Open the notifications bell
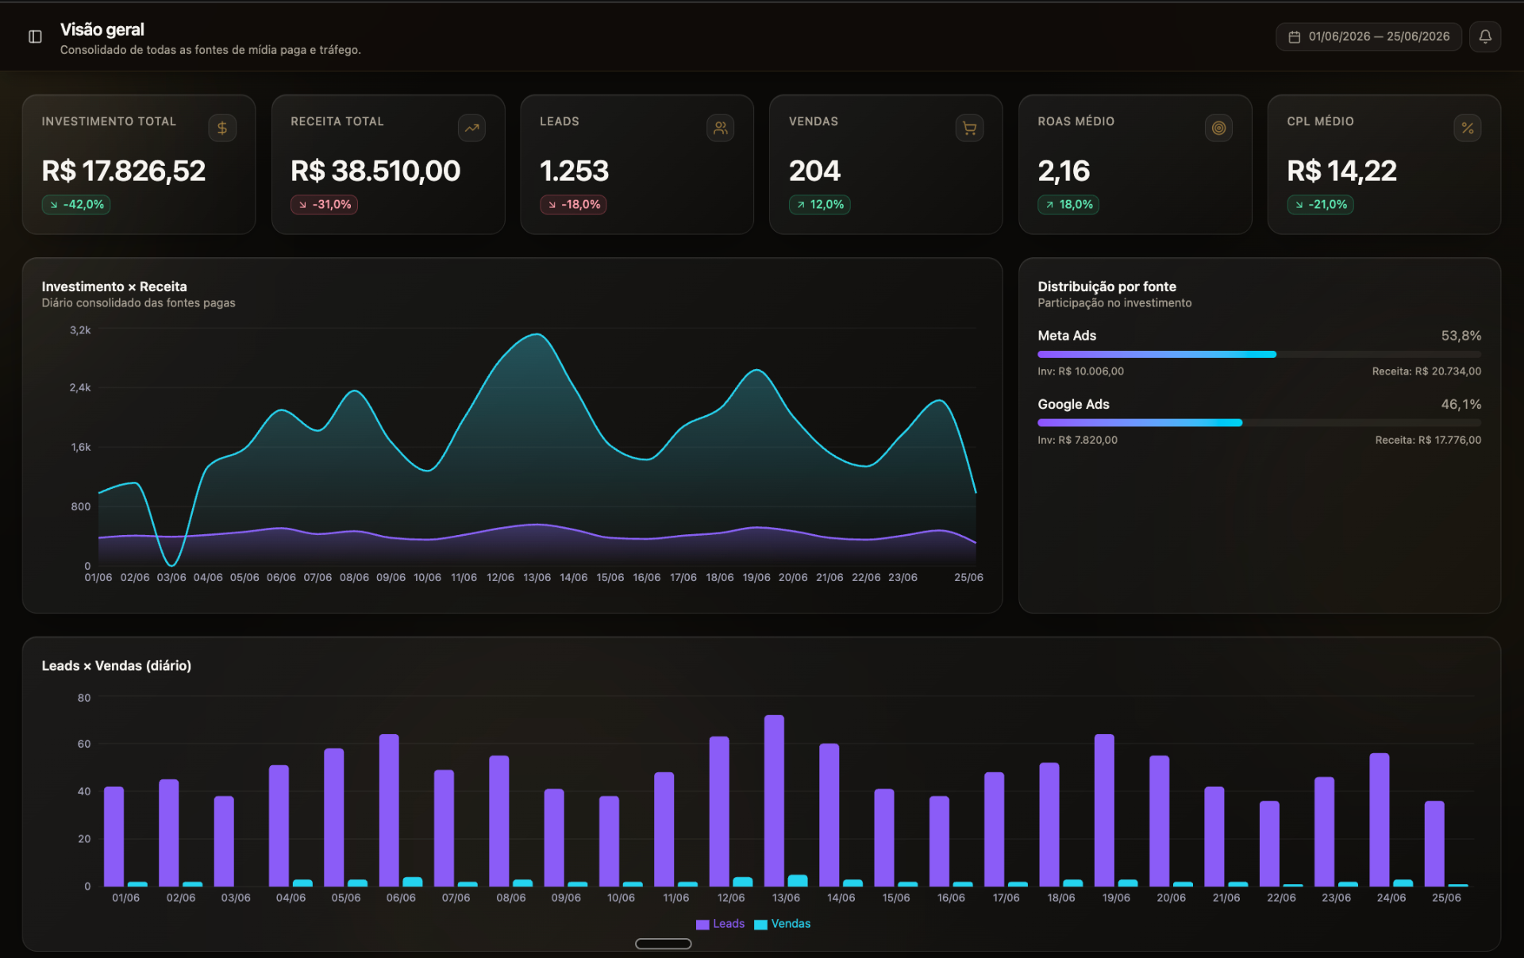The height and width of the screenshot is (958, 1524). [1484, 37]
